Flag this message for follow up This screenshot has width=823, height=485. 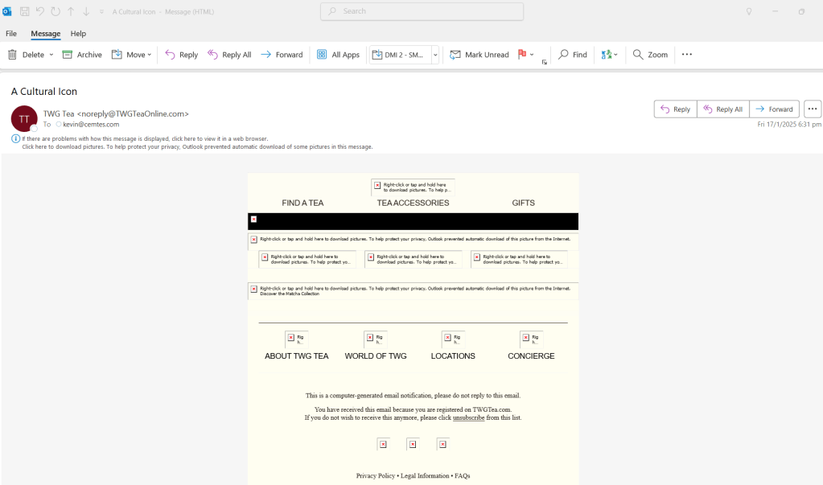(x=522, y=55)
